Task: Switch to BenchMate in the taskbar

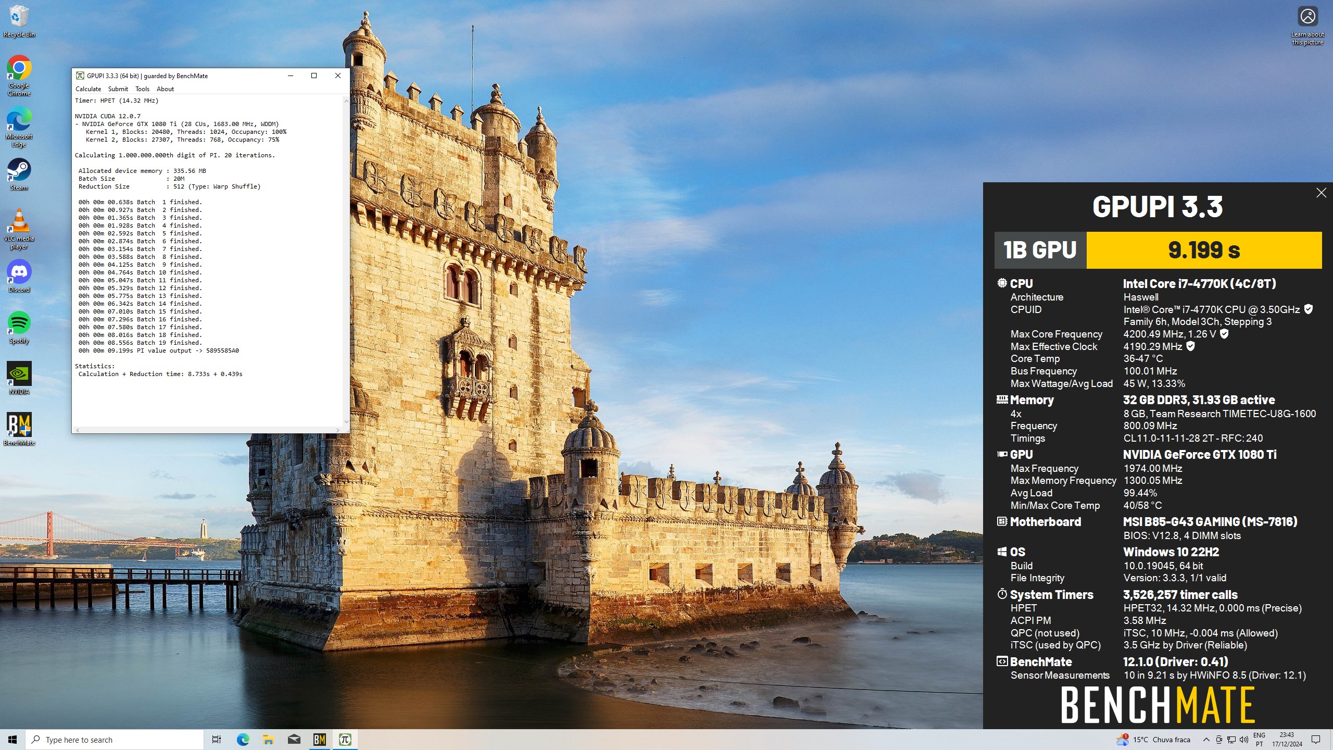Action: (319, 740)
